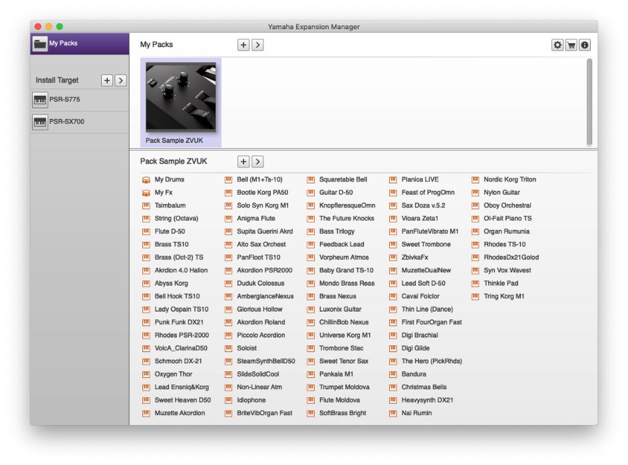Click the Bootle Korg PA50 voice icon
The image size is (628, 465).
(x=228, y=193)
